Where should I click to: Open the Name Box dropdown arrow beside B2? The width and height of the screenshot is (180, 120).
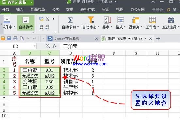(34, 46)
